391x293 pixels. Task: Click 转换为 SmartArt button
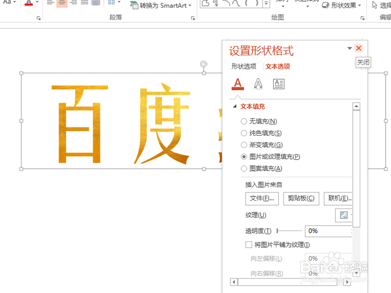[161, 5]
